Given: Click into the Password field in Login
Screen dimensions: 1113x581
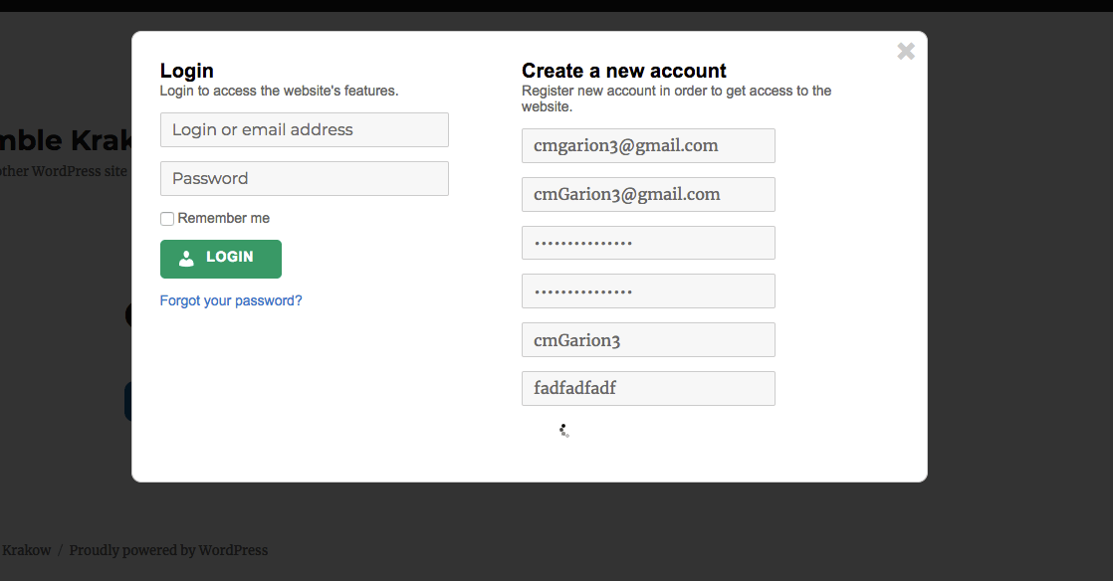Looking at the screenshot, I should (x=304, y=179).
